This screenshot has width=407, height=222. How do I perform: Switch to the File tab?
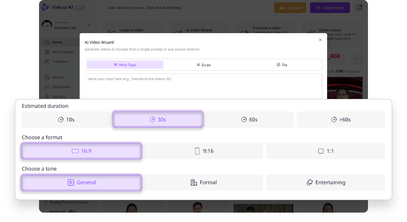pos(282,65)
